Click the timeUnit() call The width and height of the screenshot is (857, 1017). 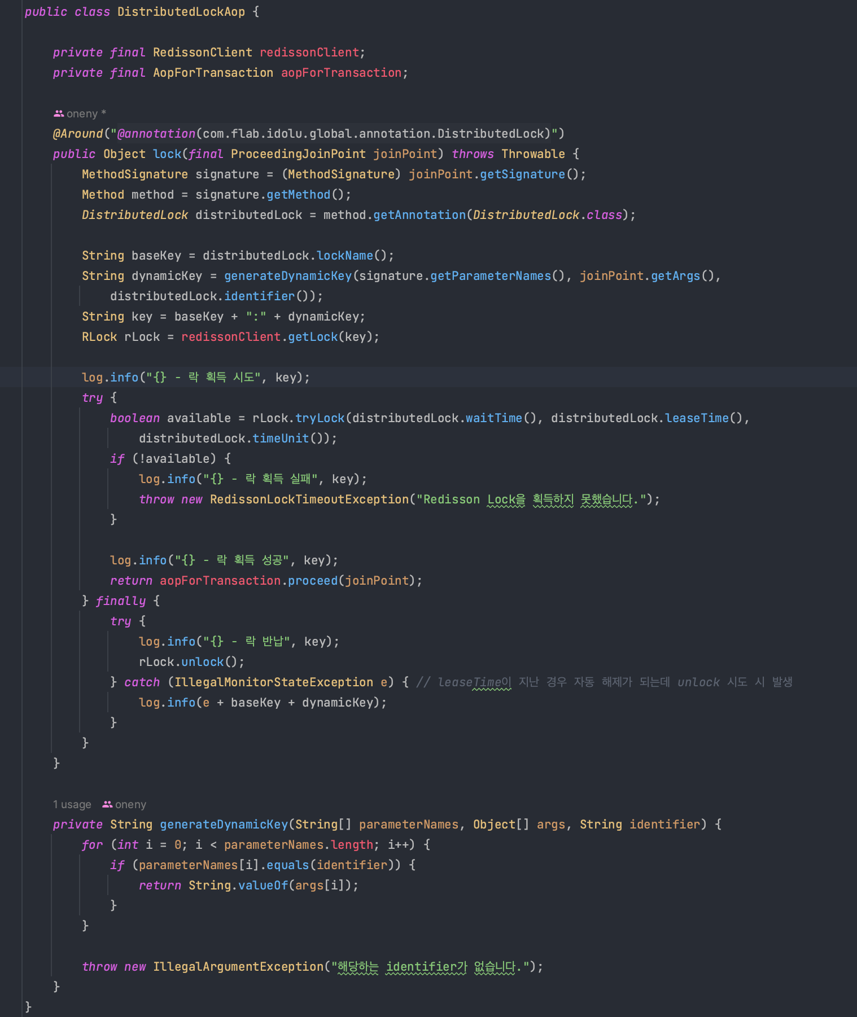[x=288, y=439]
